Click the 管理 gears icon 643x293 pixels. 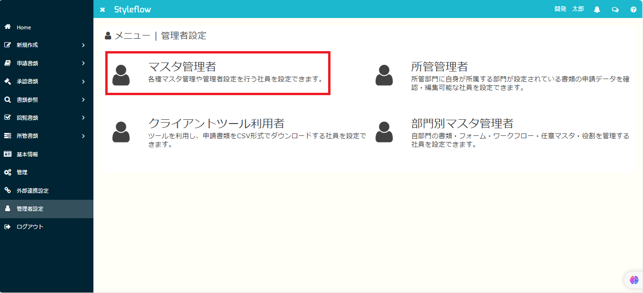click(8, 172)
